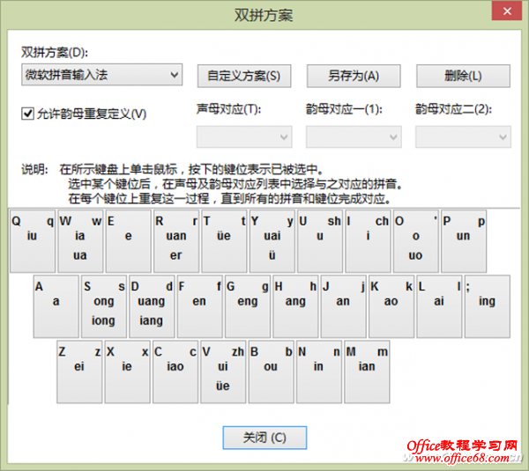Select the X key mapped to ie
Screen dimensions: 529x471
coord(127,372)
